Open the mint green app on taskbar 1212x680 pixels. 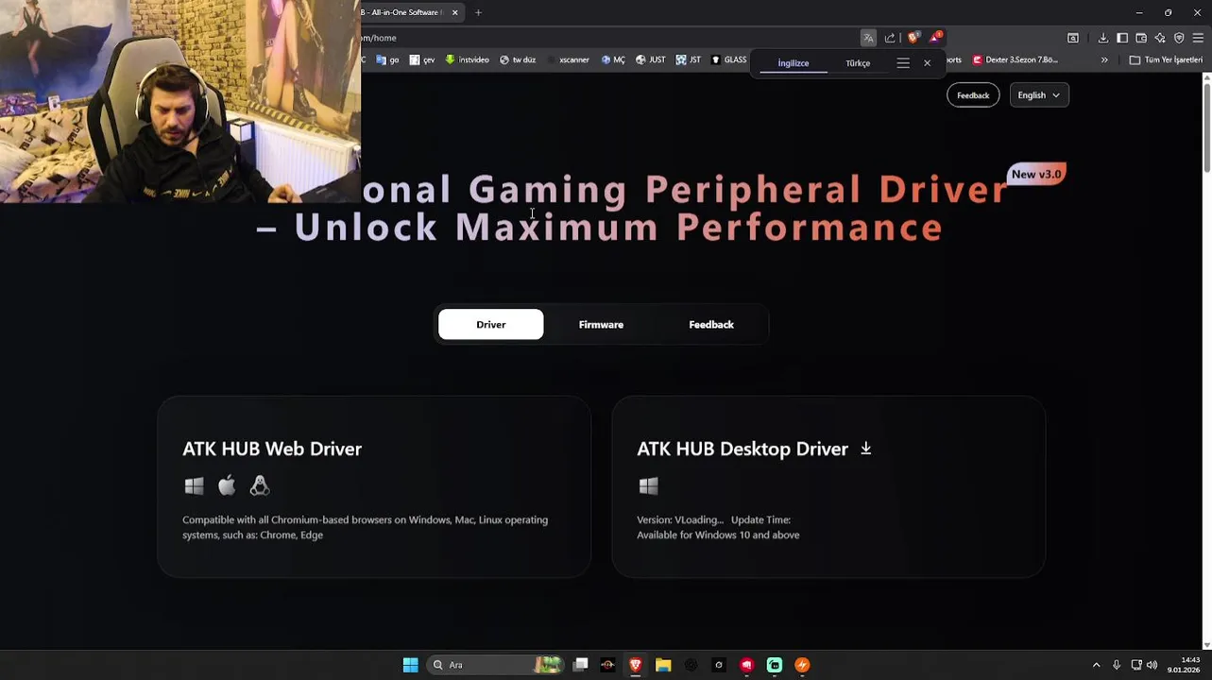point(775,665)
